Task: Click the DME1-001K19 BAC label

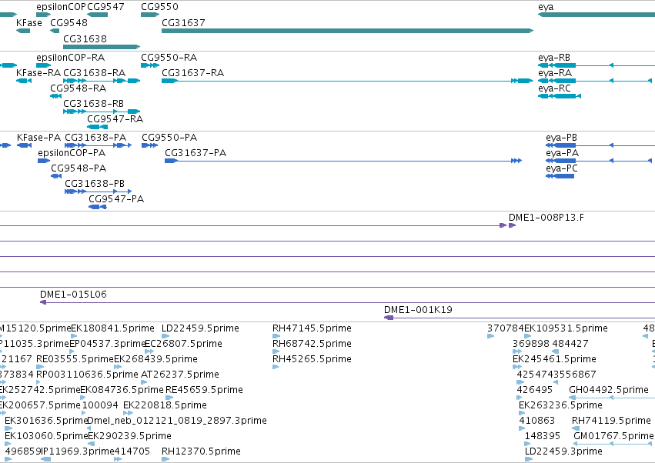Action: [x=418, y=310]
